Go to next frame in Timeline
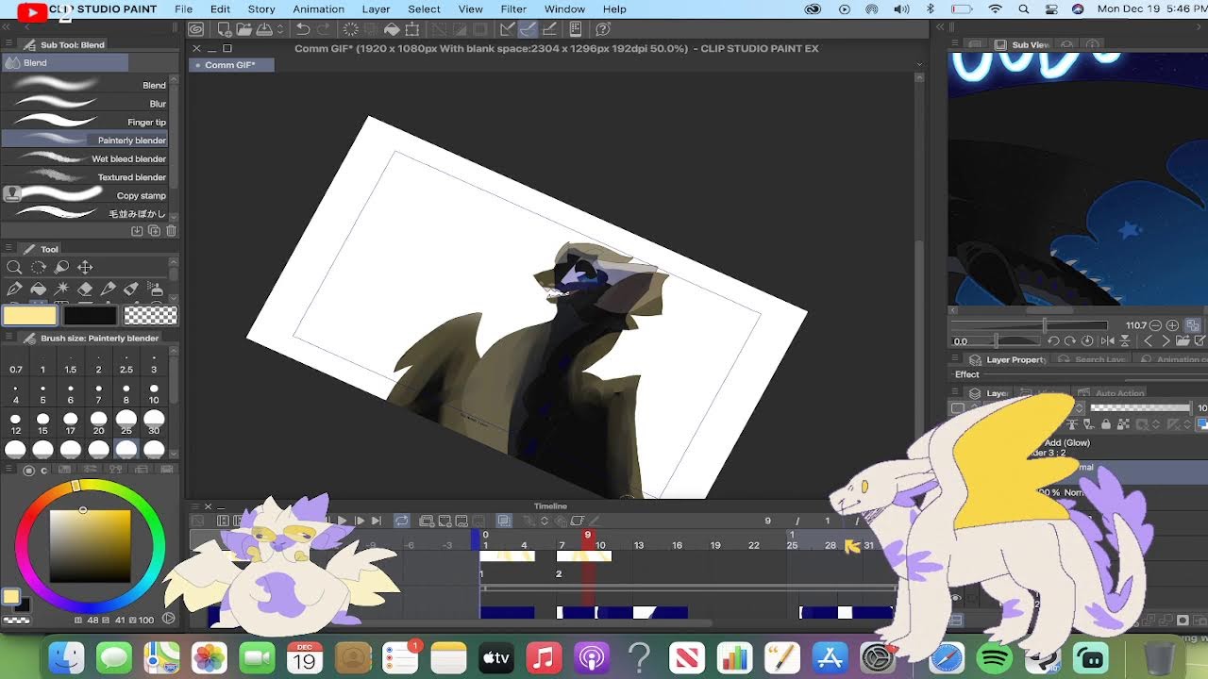 360,521
